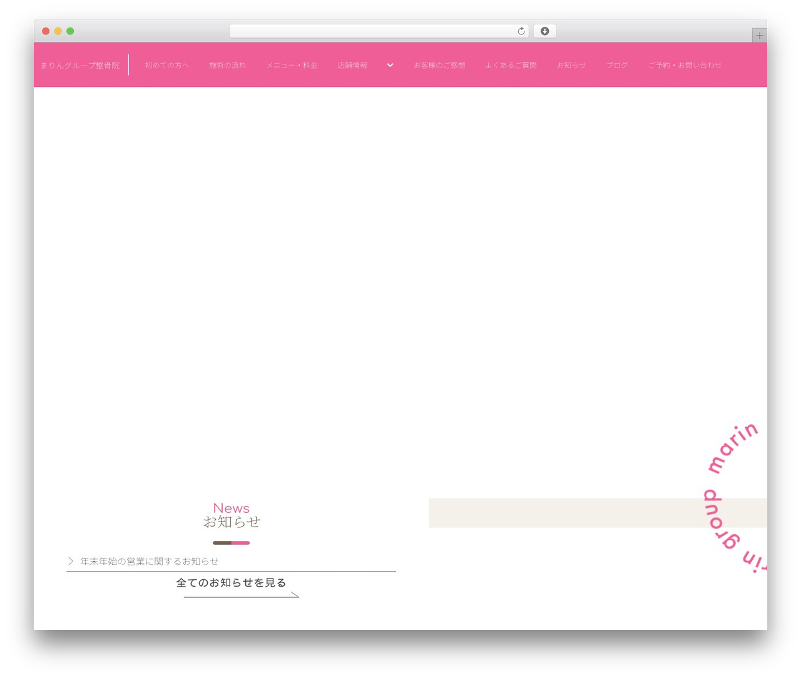Open 店舗情報 navigation item
Screen dimensions: 801x678
(x=352, y=65)
